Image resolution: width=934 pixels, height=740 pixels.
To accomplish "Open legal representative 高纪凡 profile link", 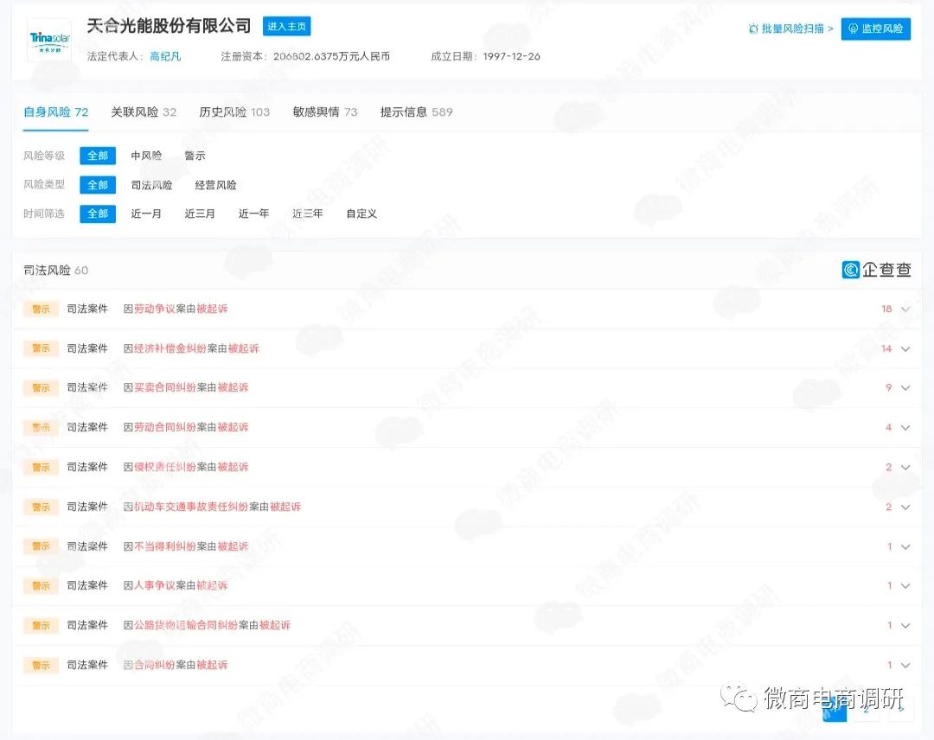I will (165, 56).
